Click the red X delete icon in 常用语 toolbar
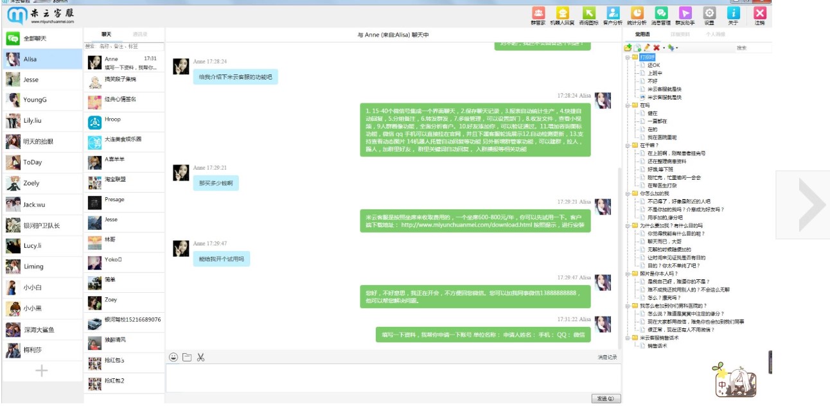 tap(656, 48)
